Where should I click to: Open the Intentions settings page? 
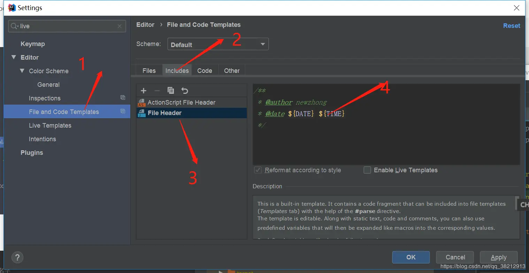click(x=43, y=139)
